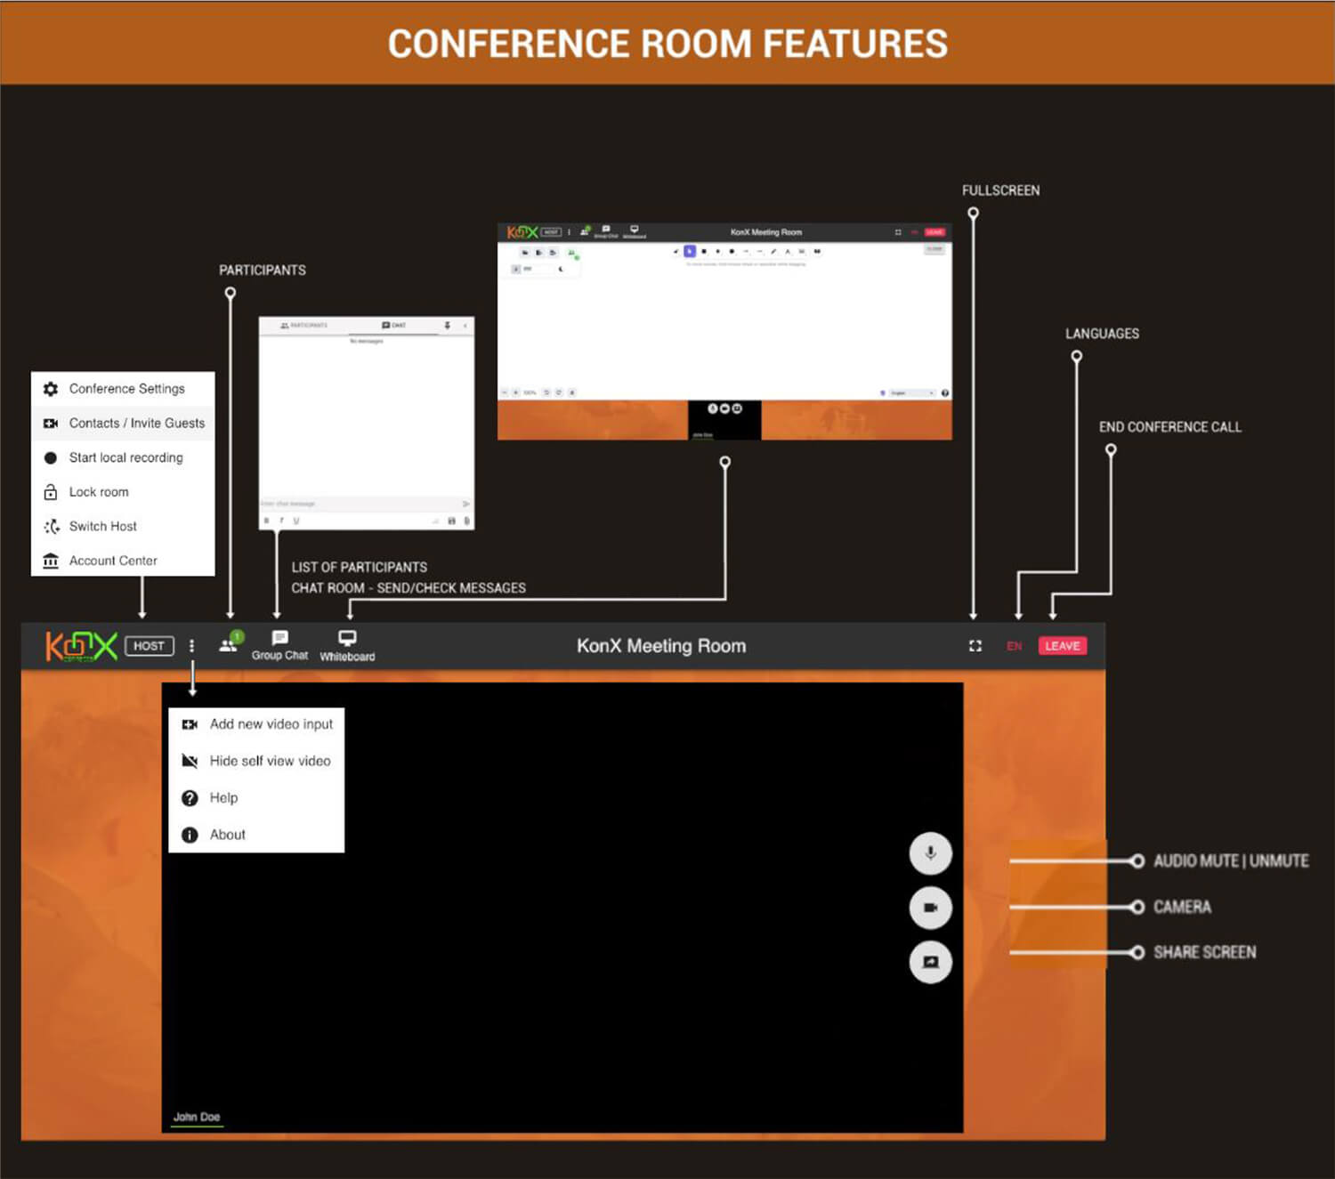This screenshot has height=1179, width=1335.
Task: Click the share screen round button
Action: (930, 962)
